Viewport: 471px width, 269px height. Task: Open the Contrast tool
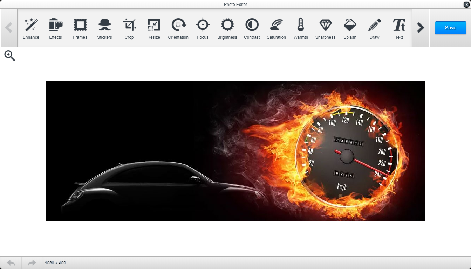pyautogui.click(x=252, y=28)
